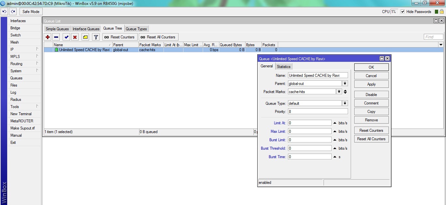The height and width of the screenshot is (205, 446).
Task: Open the filter funnel icon
Action: [96, 37]
